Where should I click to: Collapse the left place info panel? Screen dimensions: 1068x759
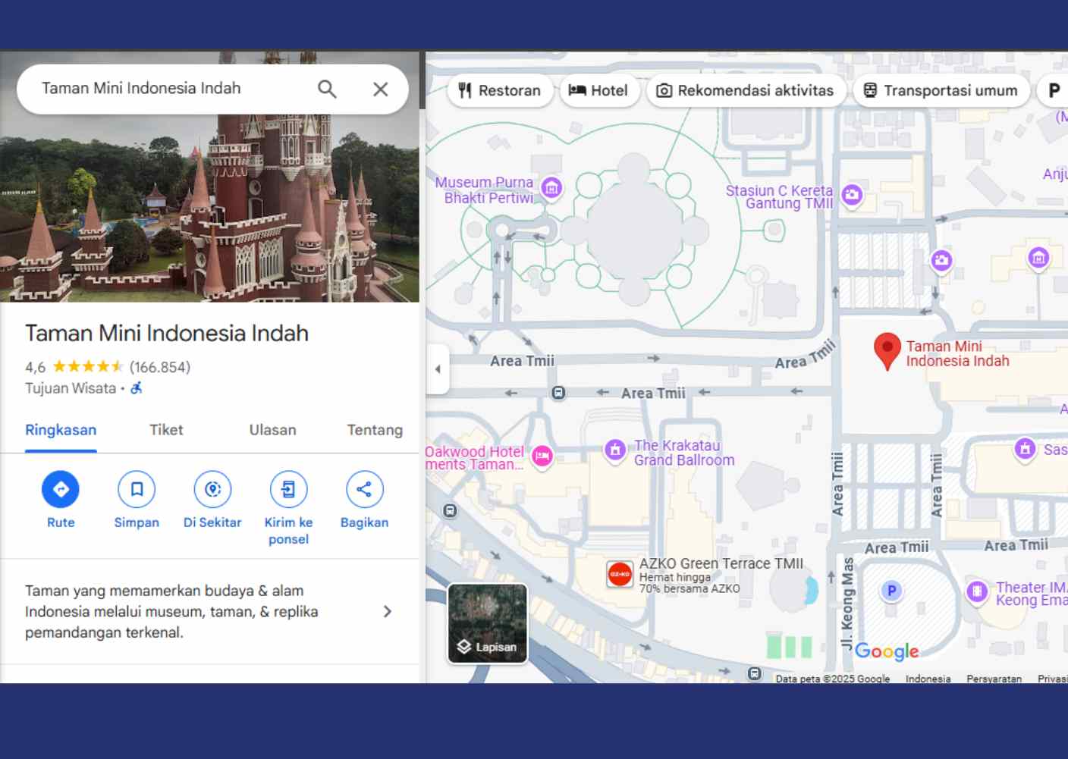point(438,369)
